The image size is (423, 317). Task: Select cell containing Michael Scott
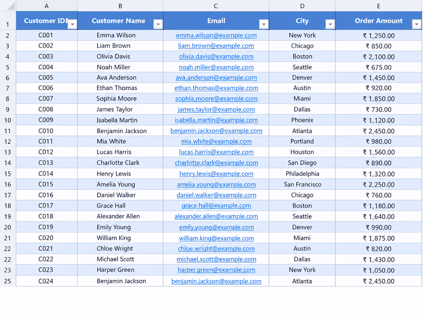[120, 259]
